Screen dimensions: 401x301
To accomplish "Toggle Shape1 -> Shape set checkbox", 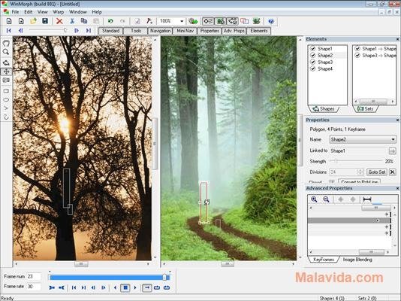I will [357, 49].
